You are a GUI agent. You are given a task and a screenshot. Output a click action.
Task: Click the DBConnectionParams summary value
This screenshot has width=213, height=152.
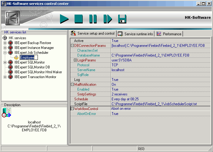tap(161, 46)
